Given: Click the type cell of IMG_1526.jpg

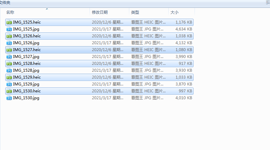Looking at the screenshot, I should click(147, 43).
